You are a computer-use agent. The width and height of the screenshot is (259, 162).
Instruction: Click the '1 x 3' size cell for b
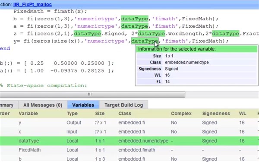pyautogui.click(x=100, y=159)
